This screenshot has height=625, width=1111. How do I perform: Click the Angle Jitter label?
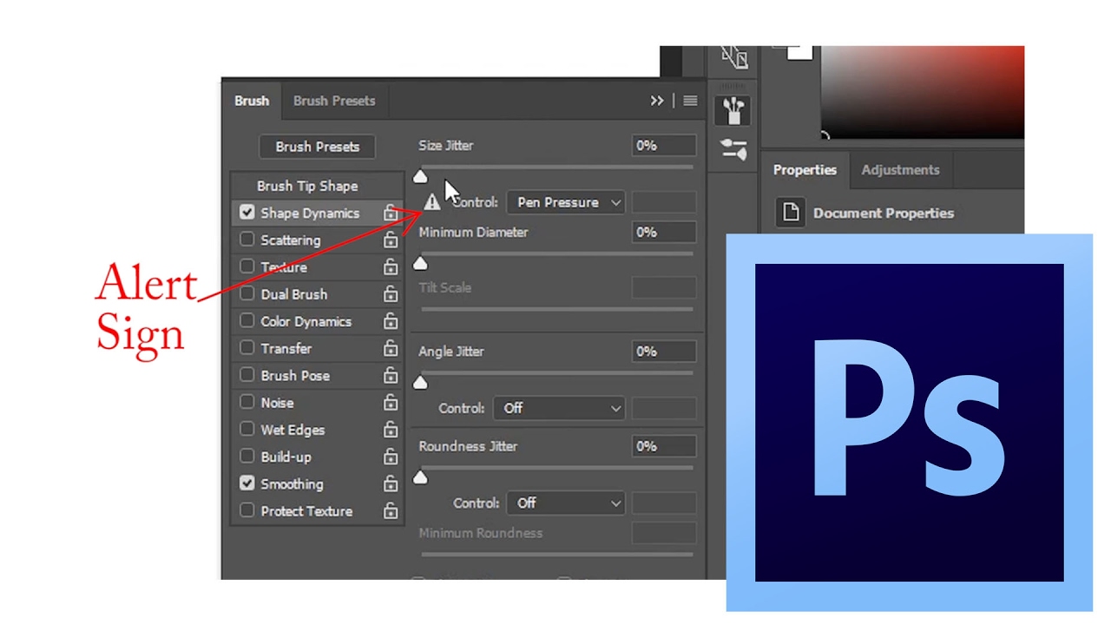[451, 352]
